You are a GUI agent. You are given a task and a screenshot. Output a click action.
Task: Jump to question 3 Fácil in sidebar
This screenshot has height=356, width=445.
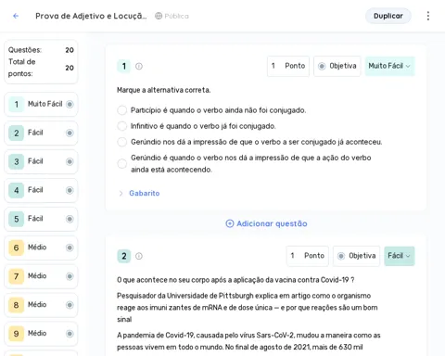pos(41,161)
